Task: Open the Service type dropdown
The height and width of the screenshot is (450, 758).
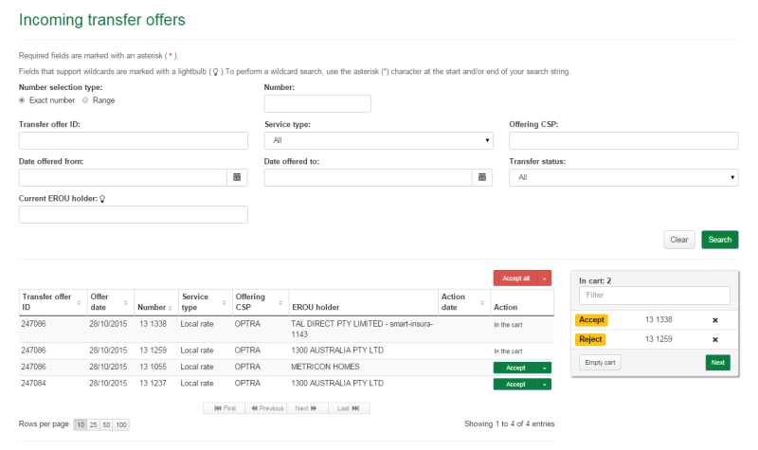Action: pos(378,140)
